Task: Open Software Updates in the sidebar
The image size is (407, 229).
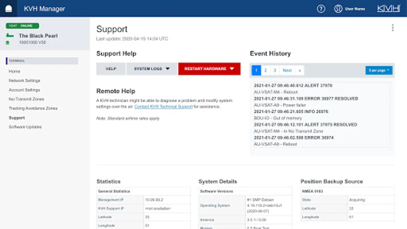Action: [25, 127]
